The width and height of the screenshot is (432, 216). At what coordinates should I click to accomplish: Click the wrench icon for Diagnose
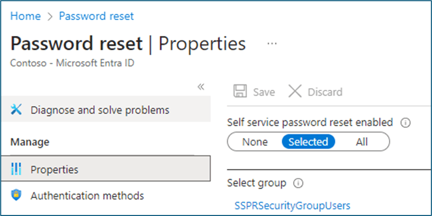[x=16, y=110]
